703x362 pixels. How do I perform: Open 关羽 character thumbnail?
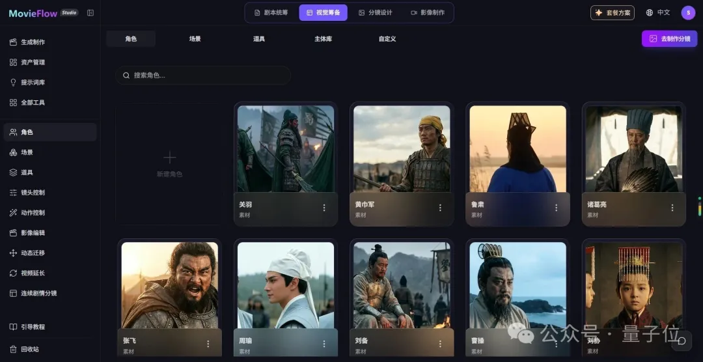286,149
